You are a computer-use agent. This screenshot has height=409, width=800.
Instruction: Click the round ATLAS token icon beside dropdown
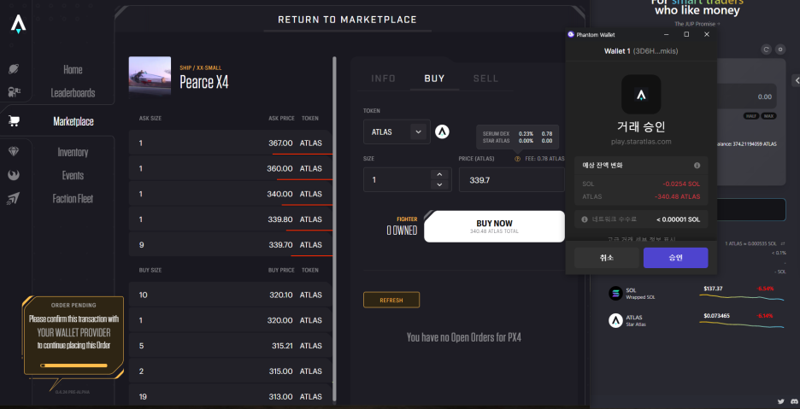coord(442,131)
